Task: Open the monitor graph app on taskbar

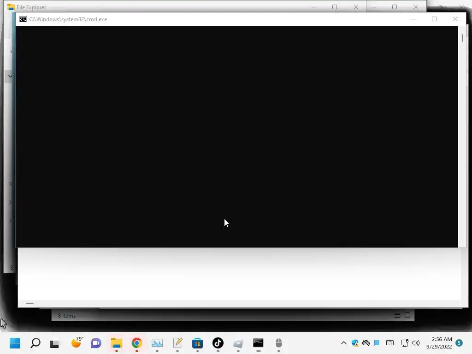Action: [x=157, y=343]
